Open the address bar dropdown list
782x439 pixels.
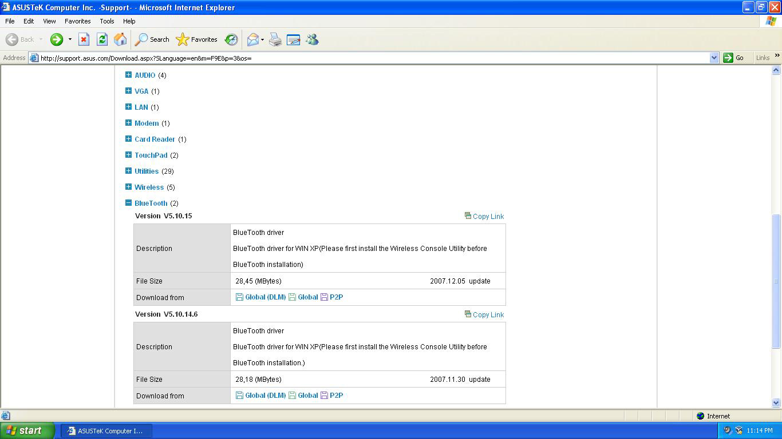[x=714, y=58]
